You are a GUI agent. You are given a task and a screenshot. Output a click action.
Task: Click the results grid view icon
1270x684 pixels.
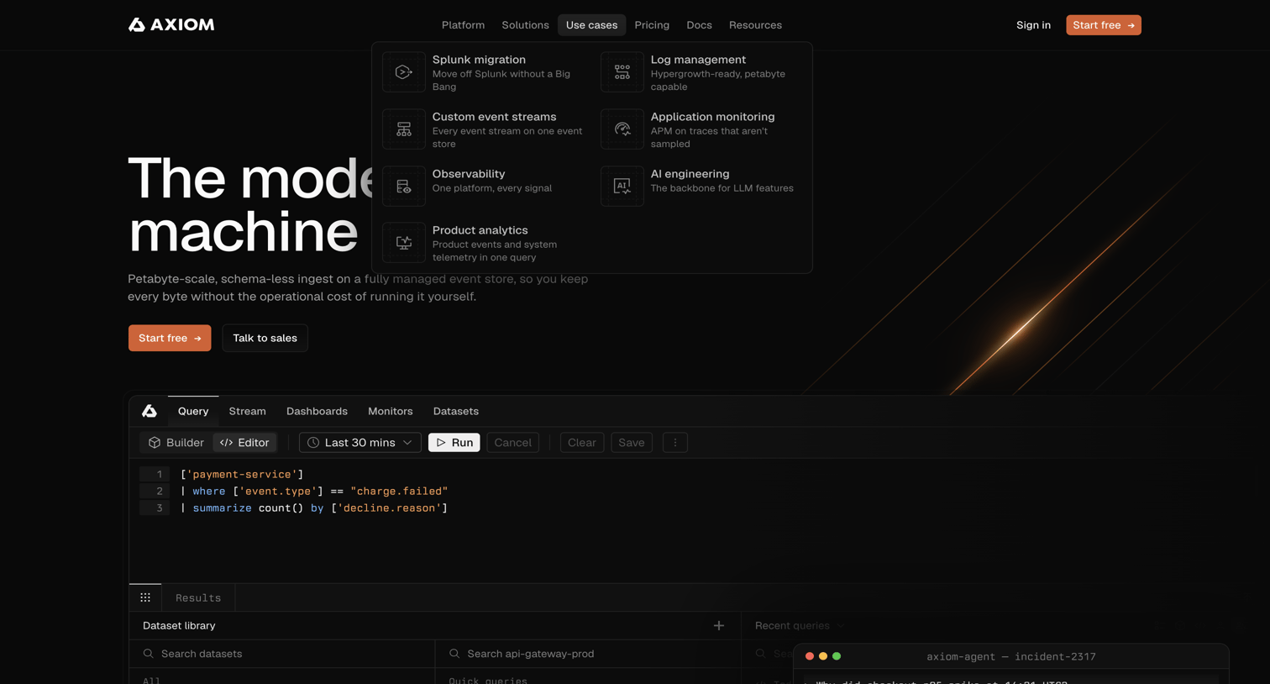click(x=145, y=597)
